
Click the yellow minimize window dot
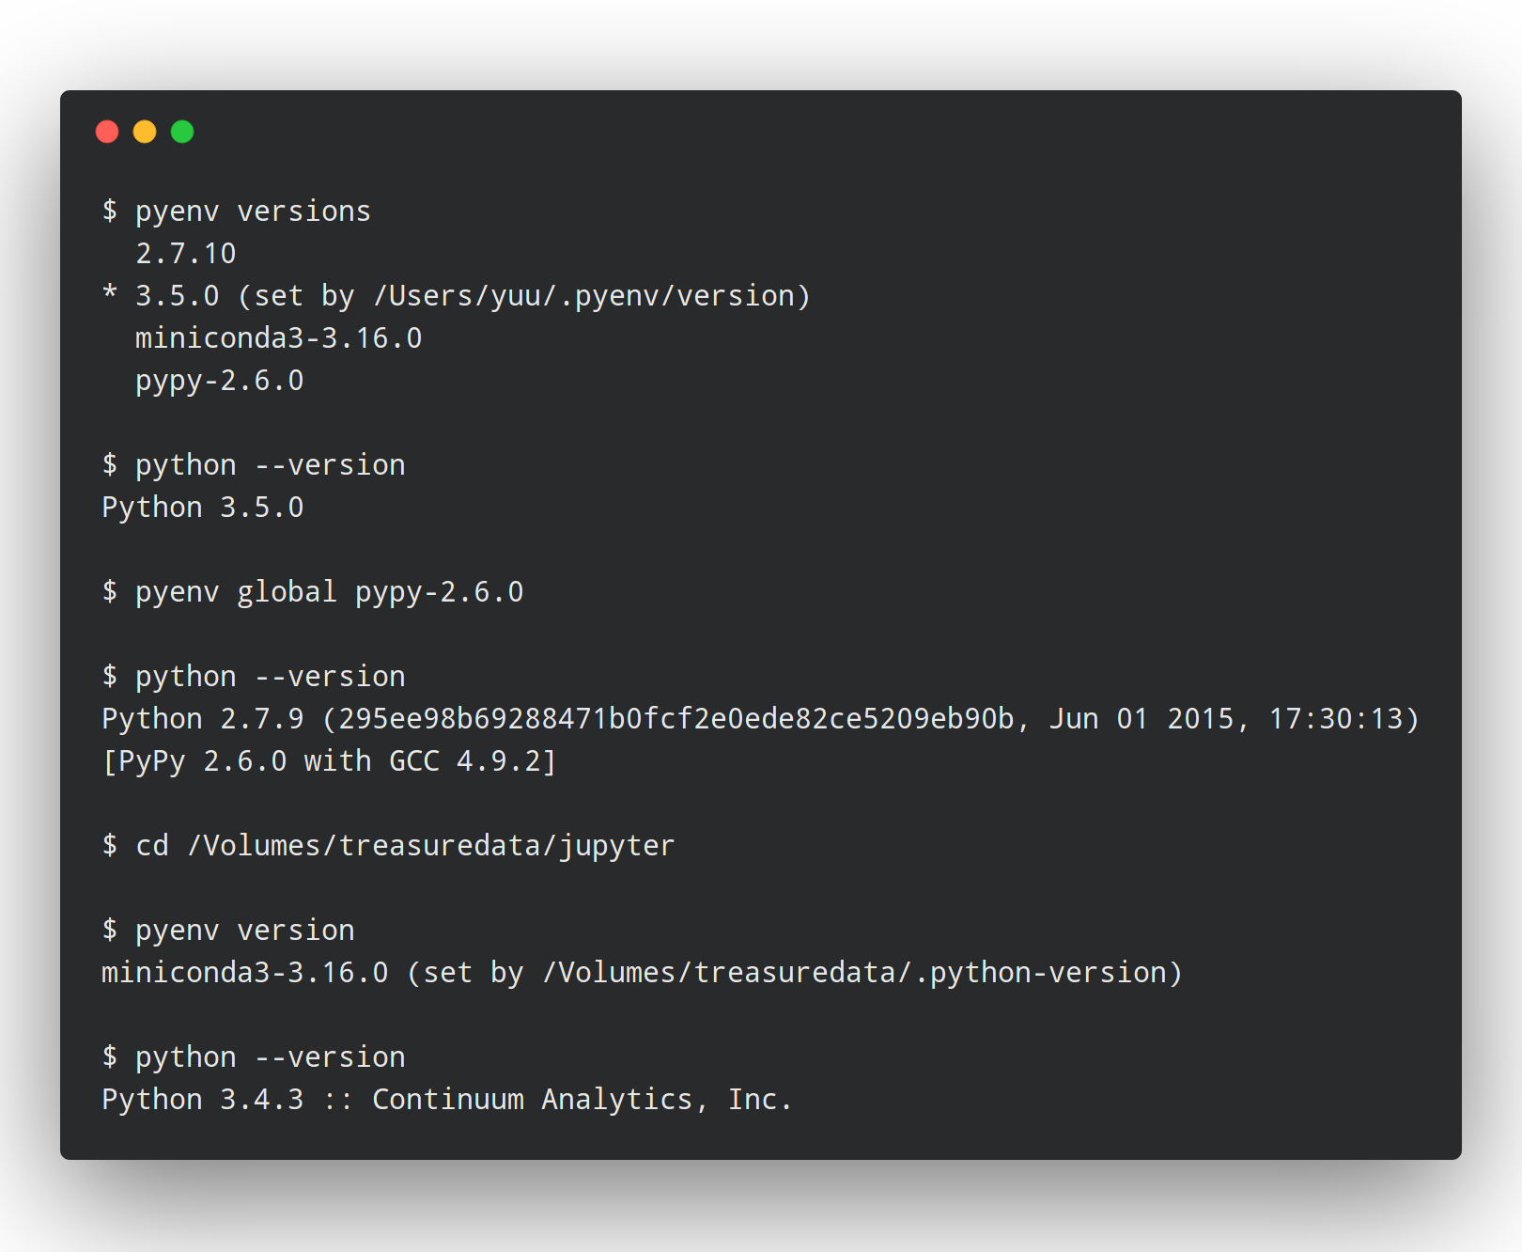(x=145, y=132)
